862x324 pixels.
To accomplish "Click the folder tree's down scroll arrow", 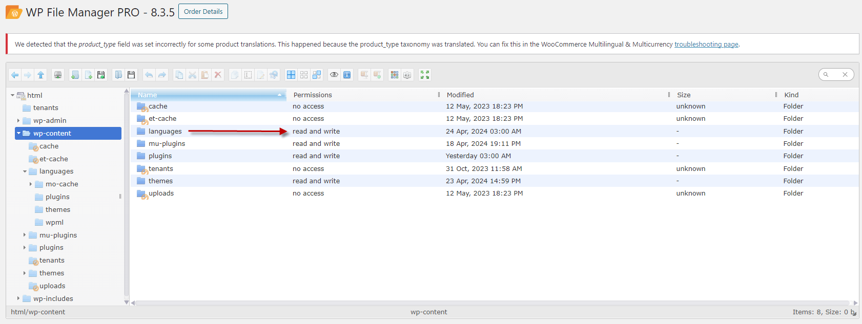I will click(x=127, y=303).
